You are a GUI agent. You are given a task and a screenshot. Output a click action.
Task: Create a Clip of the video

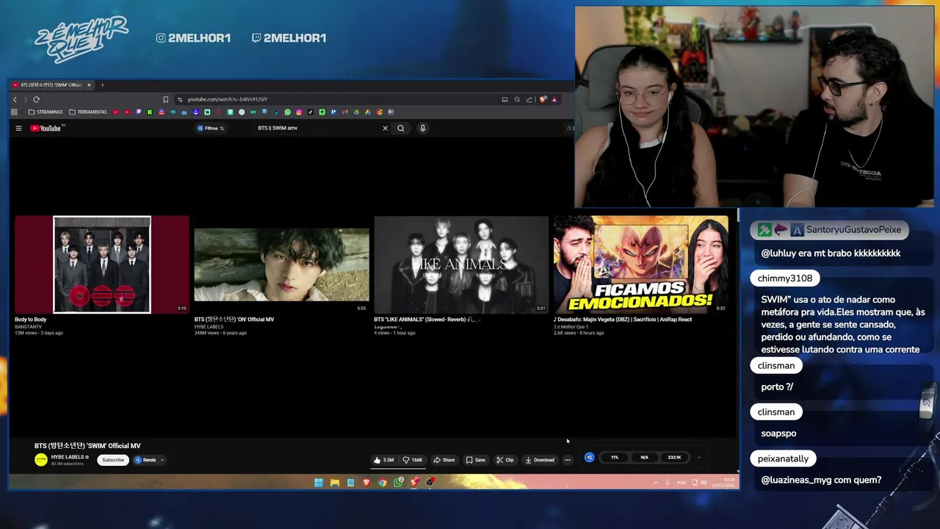coord(505,460)
